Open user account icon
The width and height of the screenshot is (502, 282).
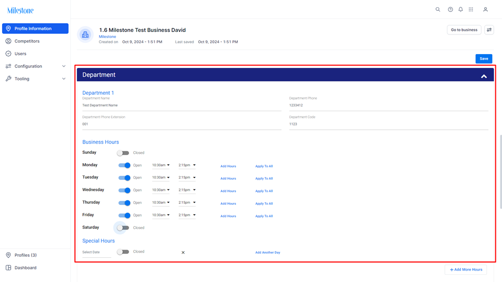[486, 9]
